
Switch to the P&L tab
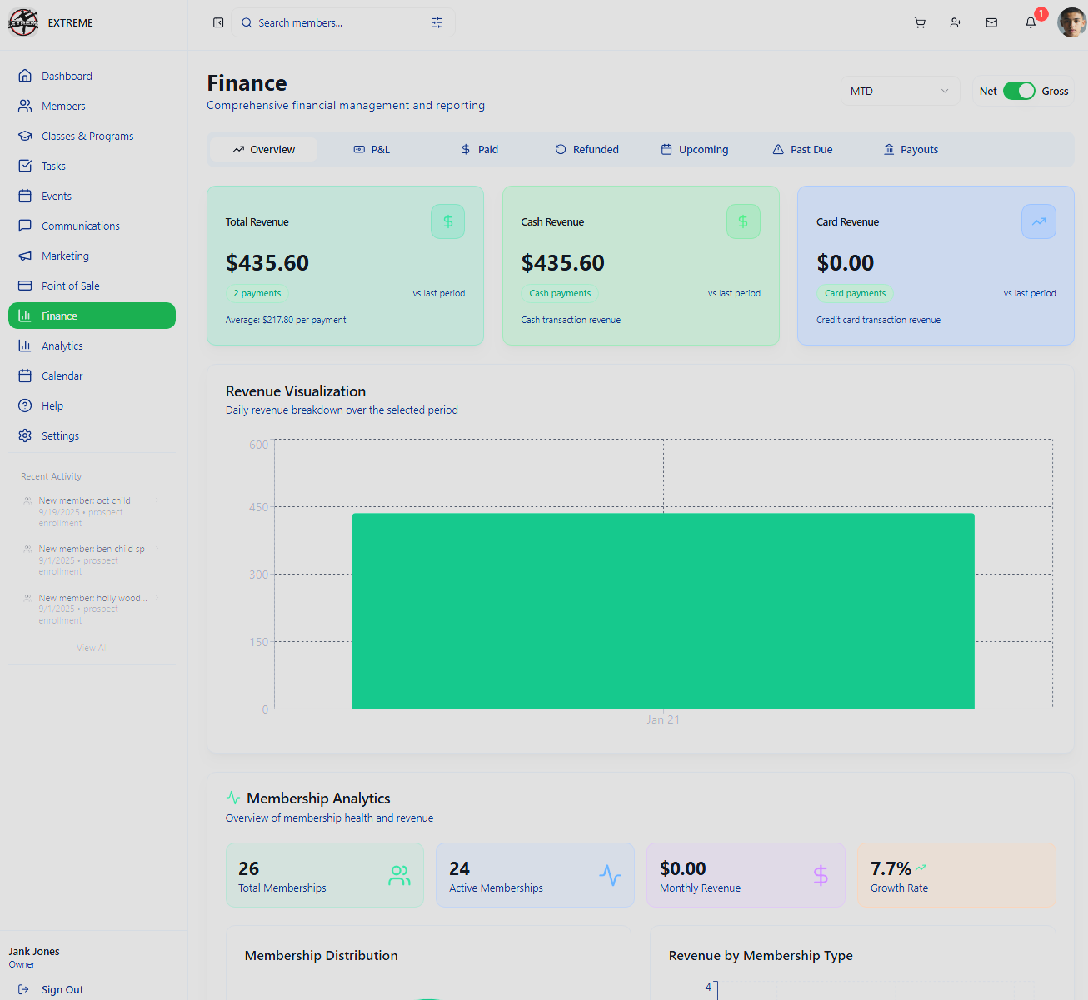[372, 150]
